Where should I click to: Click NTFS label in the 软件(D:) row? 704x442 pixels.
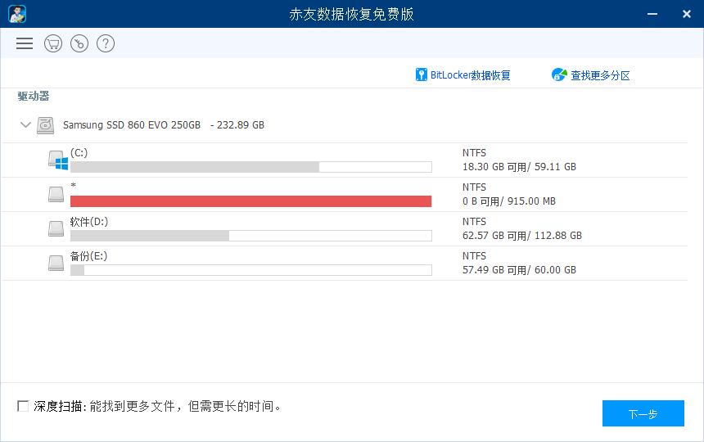(x=474, y=222)
